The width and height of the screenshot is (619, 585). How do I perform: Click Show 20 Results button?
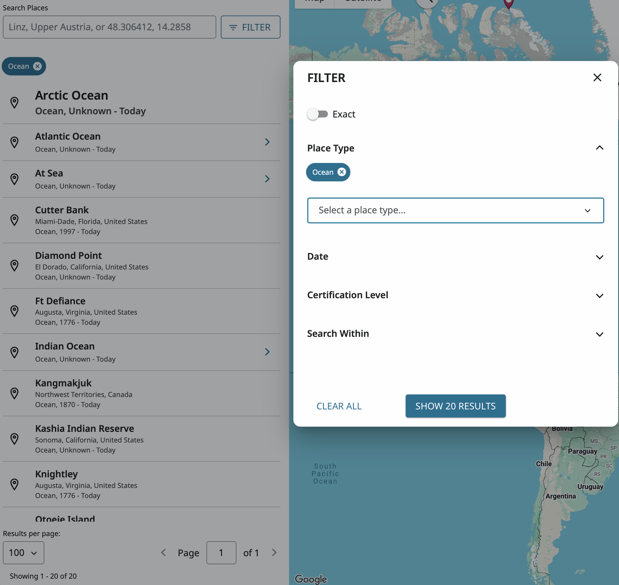pos(455,406)
